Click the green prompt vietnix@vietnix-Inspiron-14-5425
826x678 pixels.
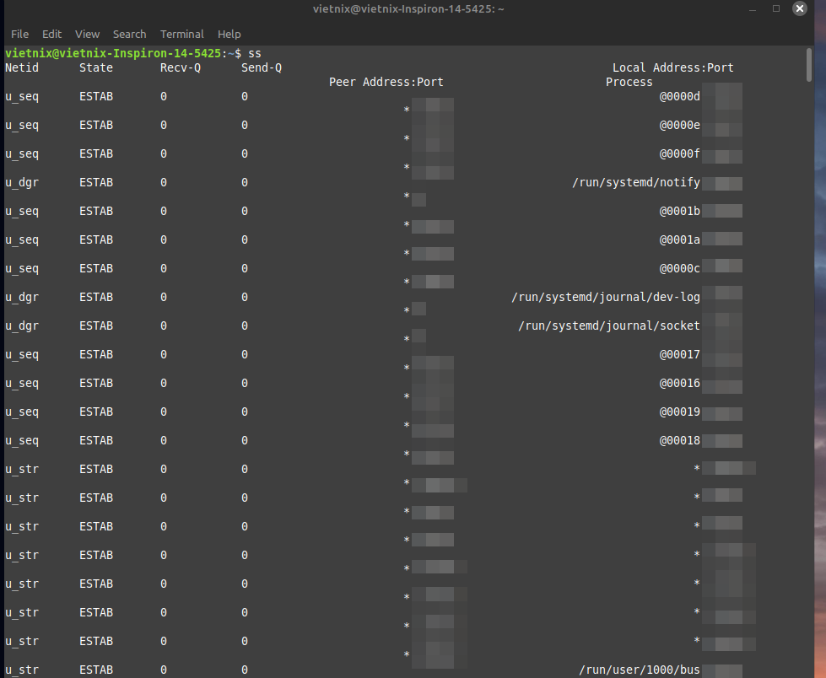coord(113,54)
